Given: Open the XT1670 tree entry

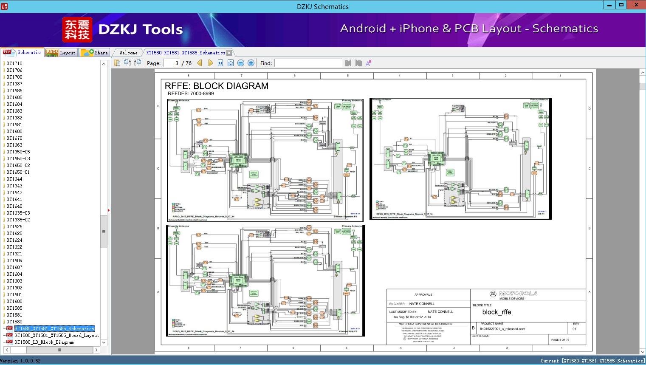Looking at the screenshot, I should 14,138.
